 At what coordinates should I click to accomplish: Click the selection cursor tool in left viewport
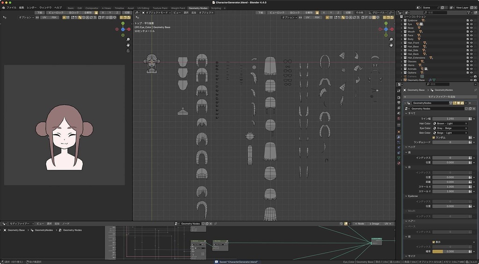point(5,18)
